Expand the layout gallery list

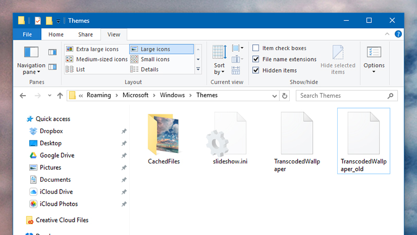click(x=198, y=69)
